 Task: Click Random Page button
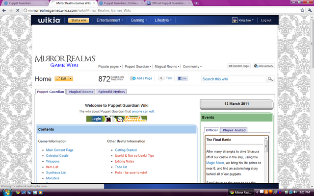[x=239, y=66]
